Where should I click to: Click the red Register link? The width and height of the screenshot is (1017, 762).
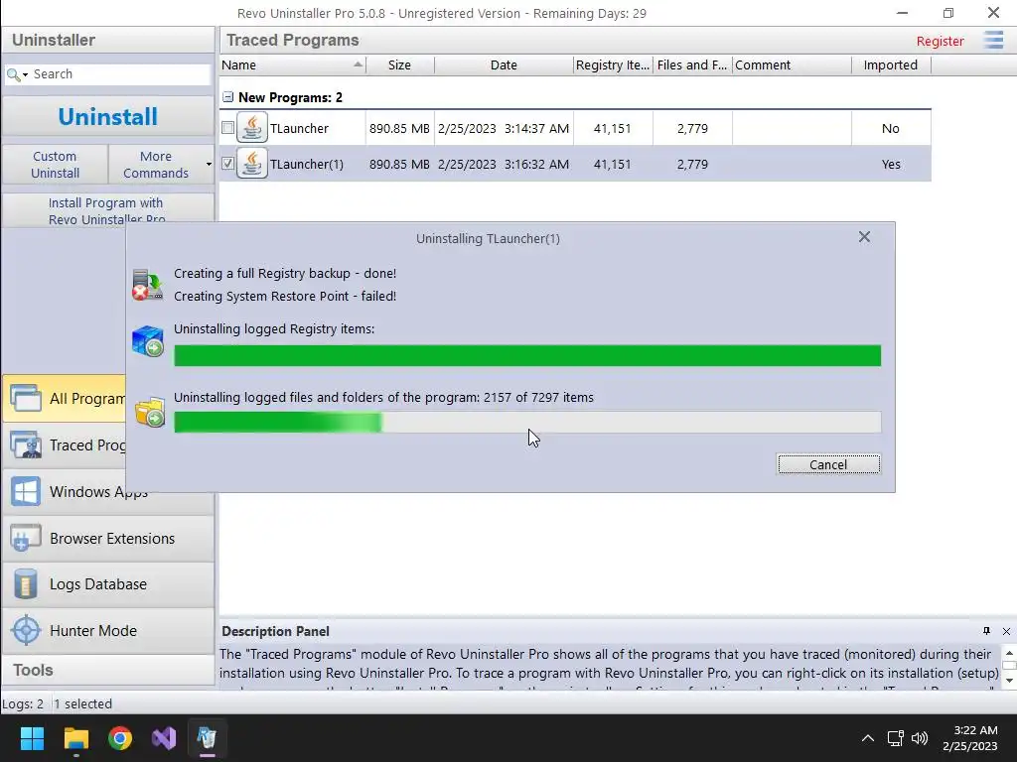(x=940, y=41)
